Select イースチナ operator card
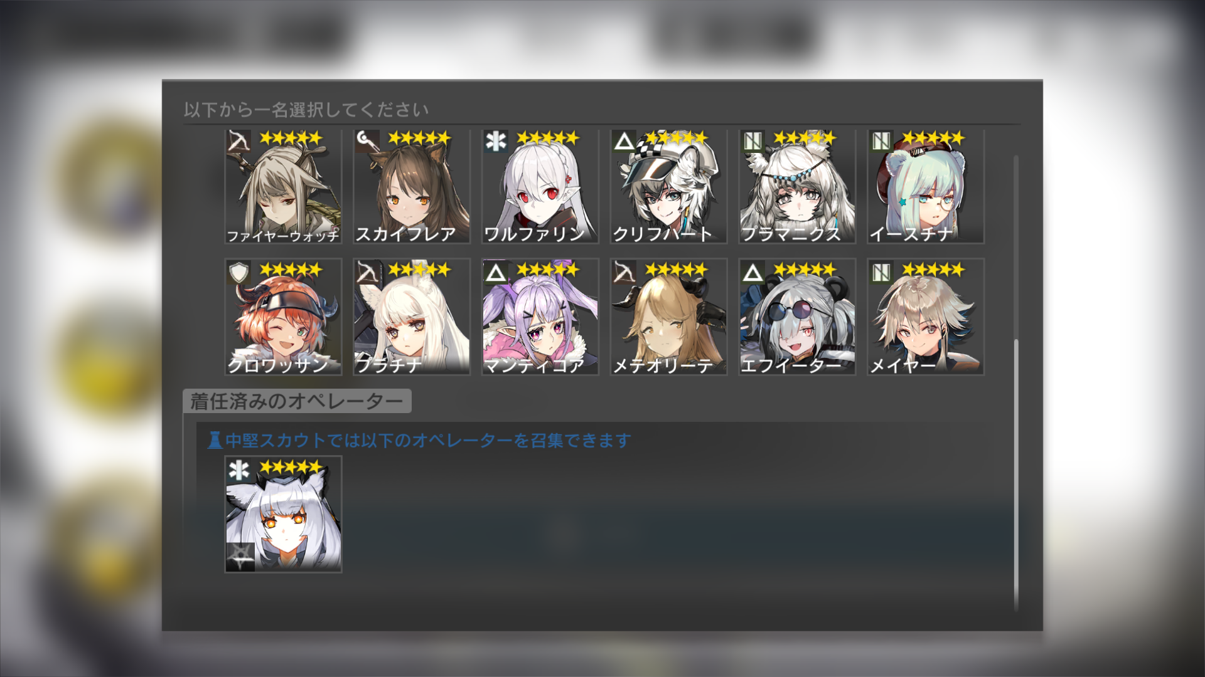This screenshot has height=677, width=1205. (926, 186)
